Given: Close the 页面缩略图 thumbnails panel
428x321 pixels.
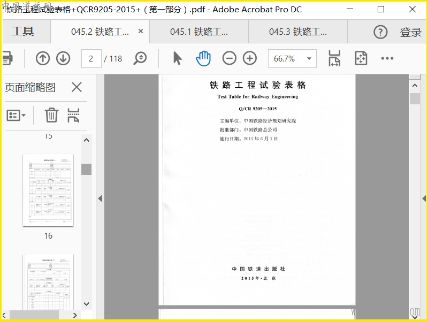Looking at the screenshot, I should pyautogui.click(x=77, y=87).
